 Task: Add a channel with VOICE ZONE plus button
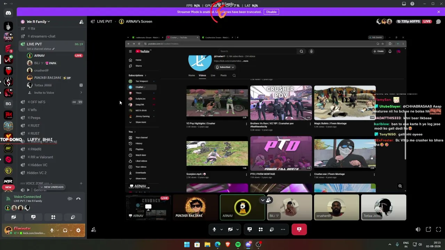click(x=81, y=183)
